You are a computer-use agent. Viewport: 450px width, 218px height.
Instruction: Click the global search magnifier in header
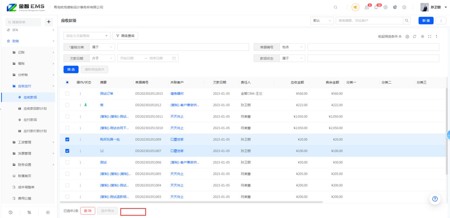tap(335, 7)
